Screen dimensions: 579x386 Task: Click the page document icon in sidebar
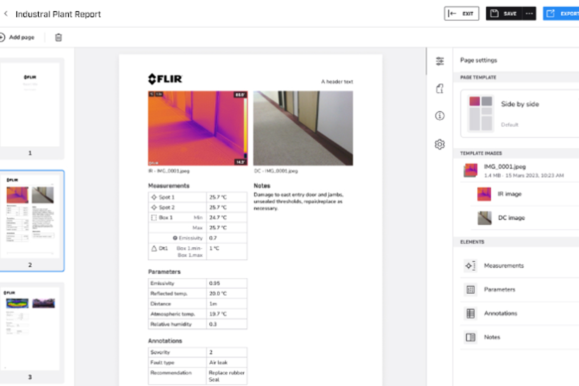(440, 89)
